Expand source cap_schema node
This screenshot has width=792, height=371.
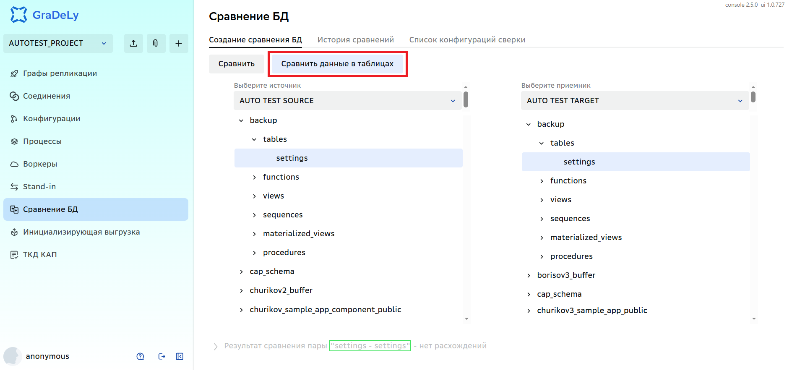(x=241, y=272)
